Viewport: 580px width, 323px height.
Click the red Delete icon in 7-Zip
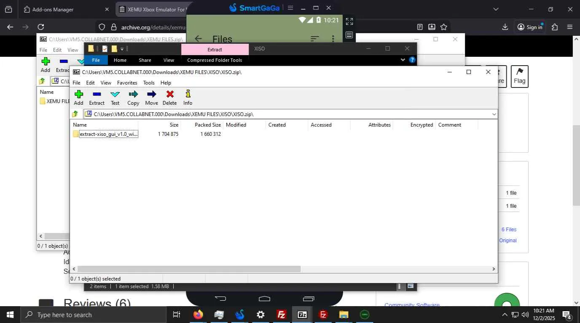(169, 98)
